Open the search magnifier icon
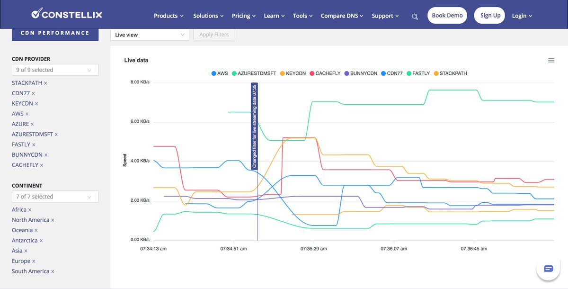Screen dimensions: 568x289 [x=415, y=16]
